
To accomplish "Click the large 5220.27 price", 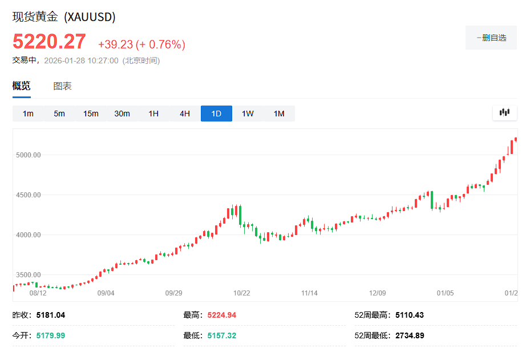I will pos(50,42).
